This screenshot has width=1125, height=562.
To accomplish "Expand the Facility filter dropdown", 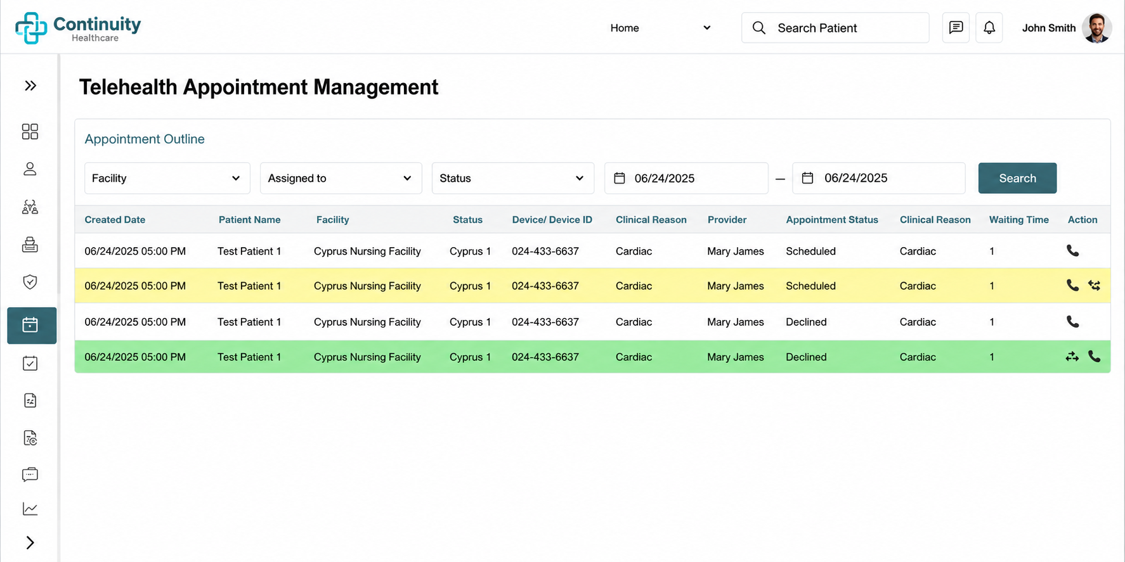I will [167, 178].
